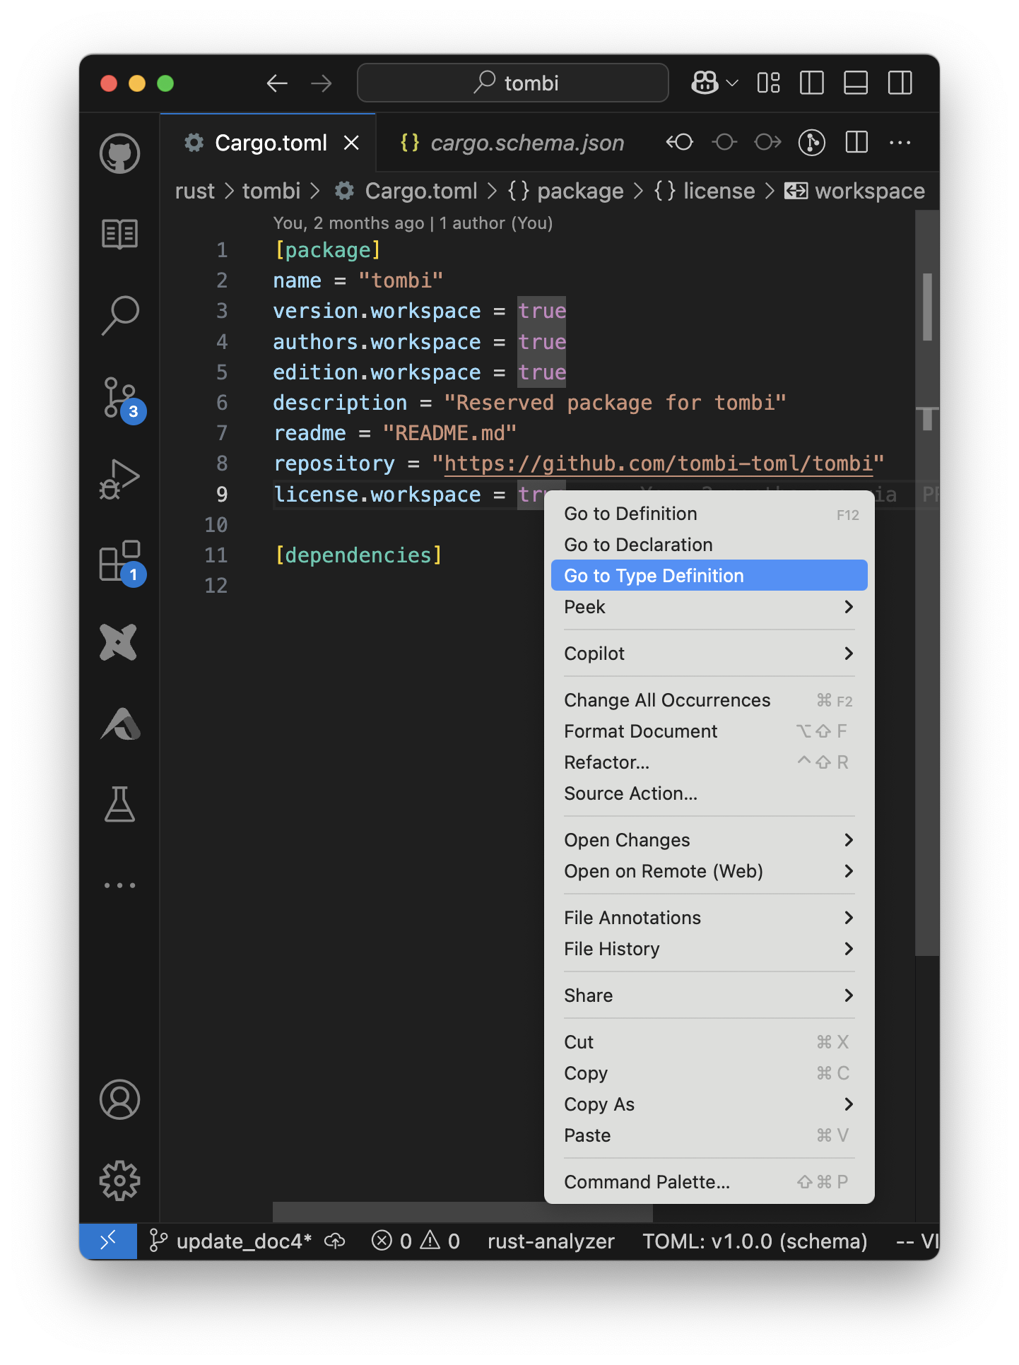Image resolution: width=1019 pixels, height=1365 pixels.
Task: Choose Paste from context menu
Action: [709, 1135]
